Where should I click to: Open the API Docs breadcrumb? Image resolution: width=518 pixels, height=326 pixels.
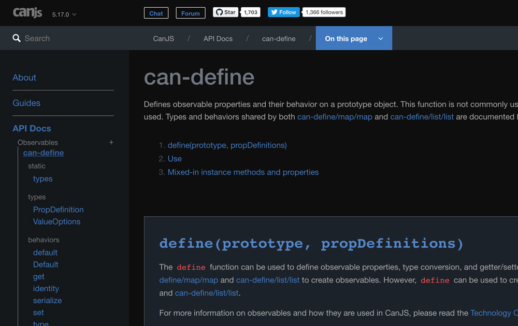point(218,38)
